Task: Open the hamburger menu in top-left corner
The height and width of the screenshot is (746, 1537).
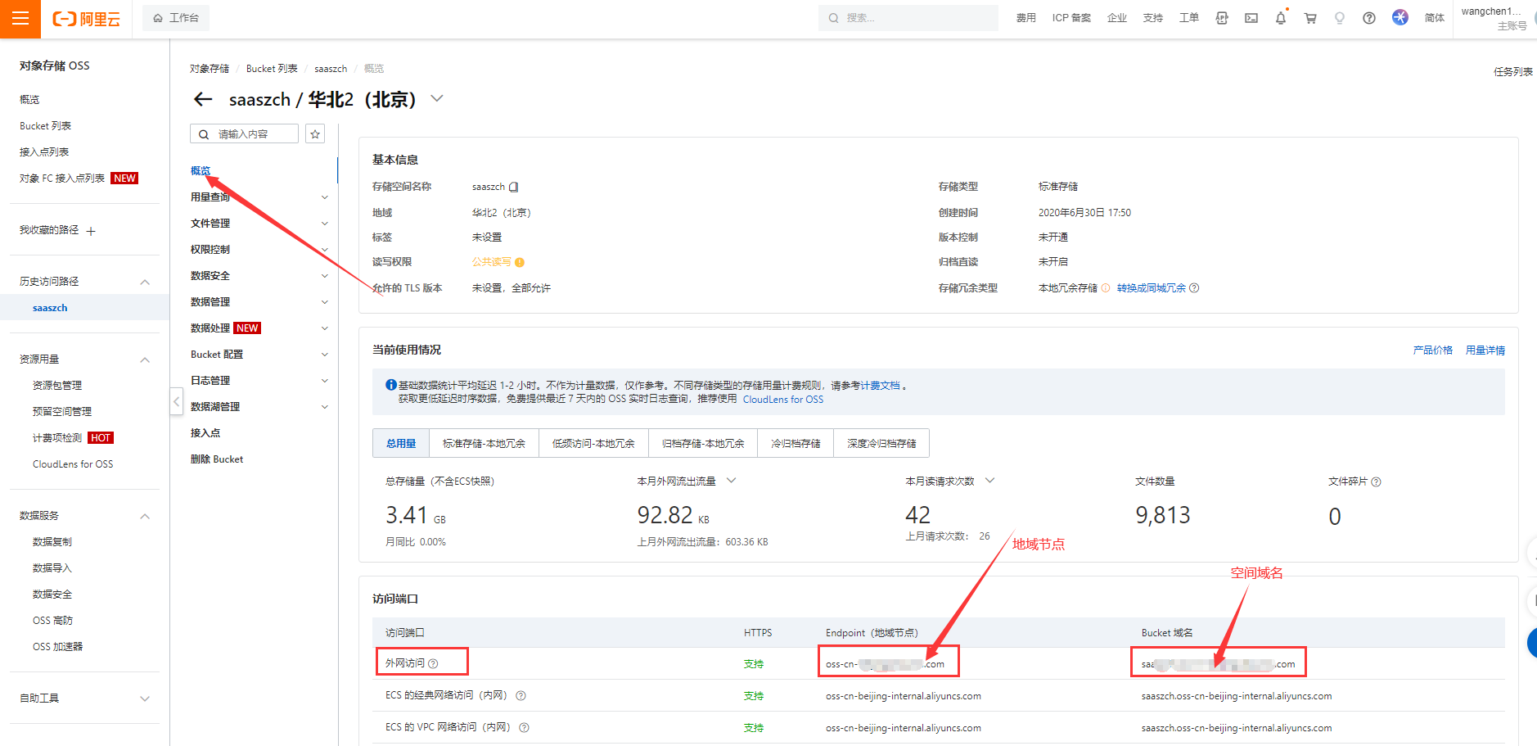Action: [20, 18]
